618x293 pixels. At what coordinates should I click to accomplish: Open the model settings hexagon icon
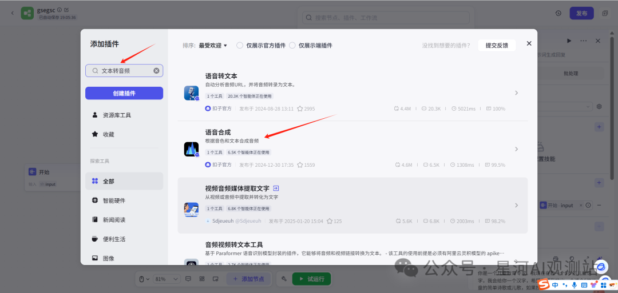tap(599, 106)
